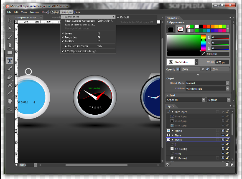242x179 pixels.
Task: Click the link icon between opacity fields
Action: tap(203, 69)
